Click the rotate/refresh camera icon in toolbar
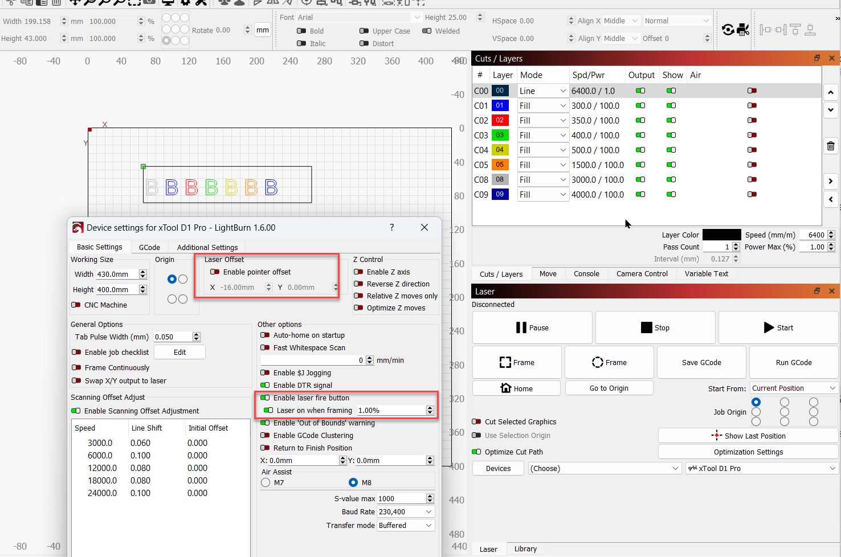Screen dimensions: 841x557 pyautogui.click(x=728, y=30)
